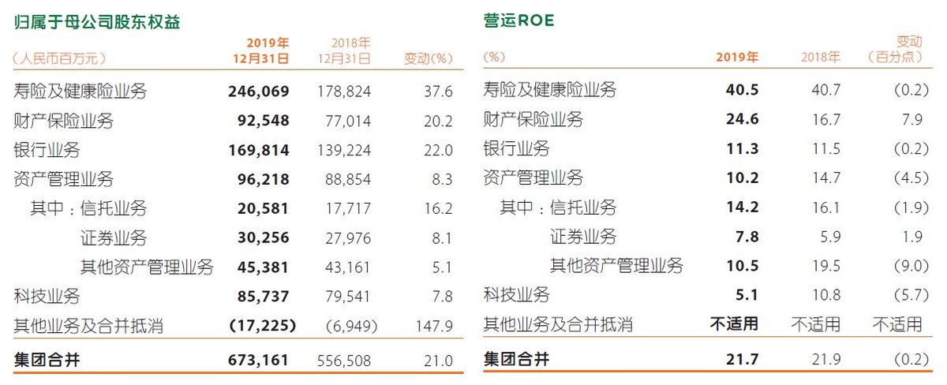Click the value 139,224

point(343,150)
